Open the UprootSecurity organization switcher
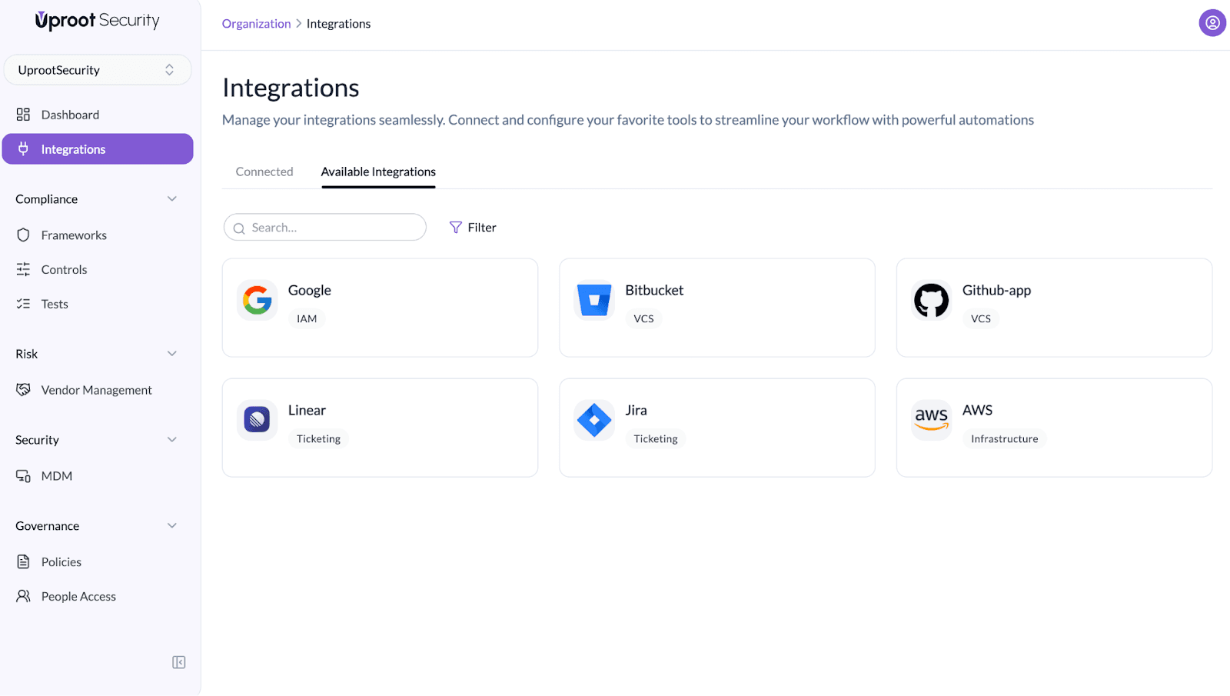 tap(98, 70)
